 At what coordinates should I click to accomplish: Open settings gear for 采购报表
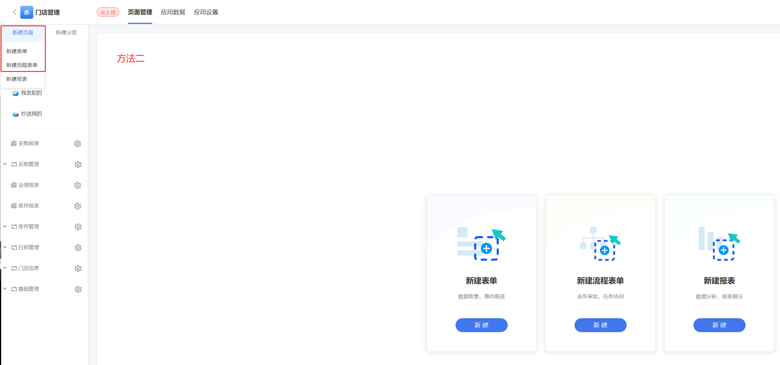click(78, 144)
